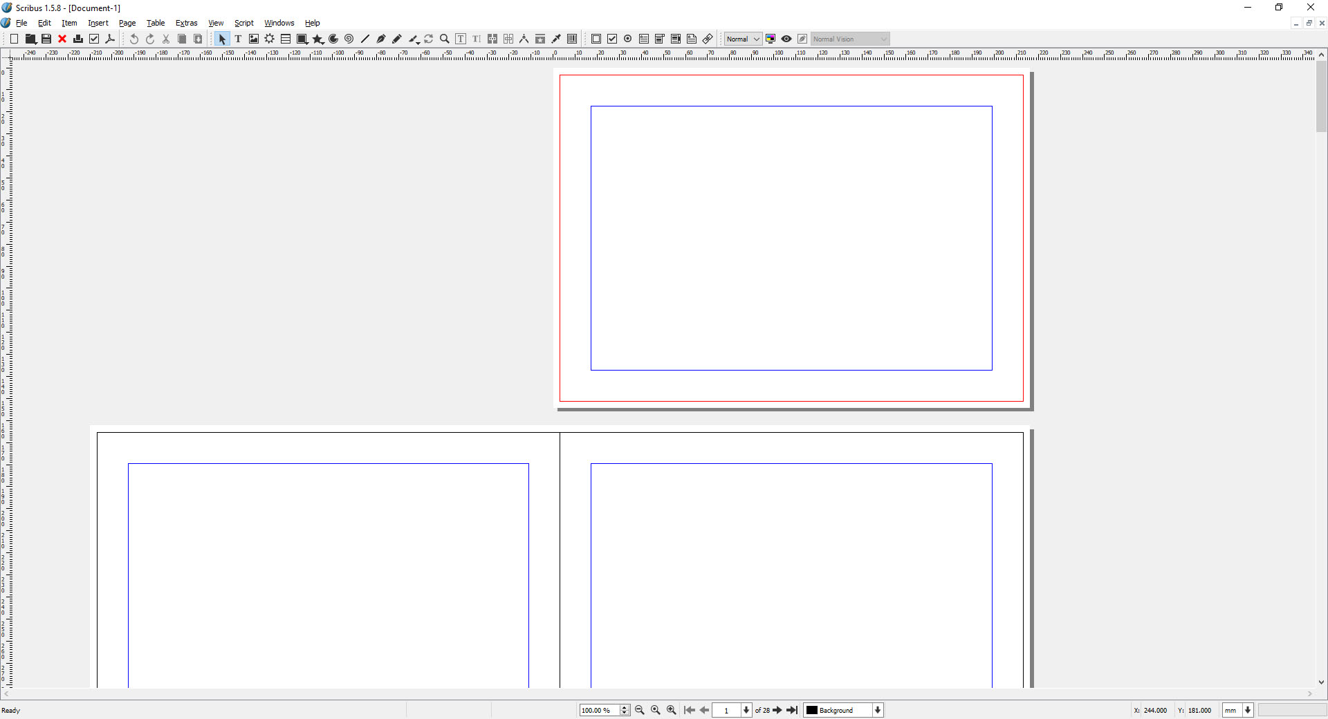
Task: Open the mm units dropdown
Action: 1248,710
